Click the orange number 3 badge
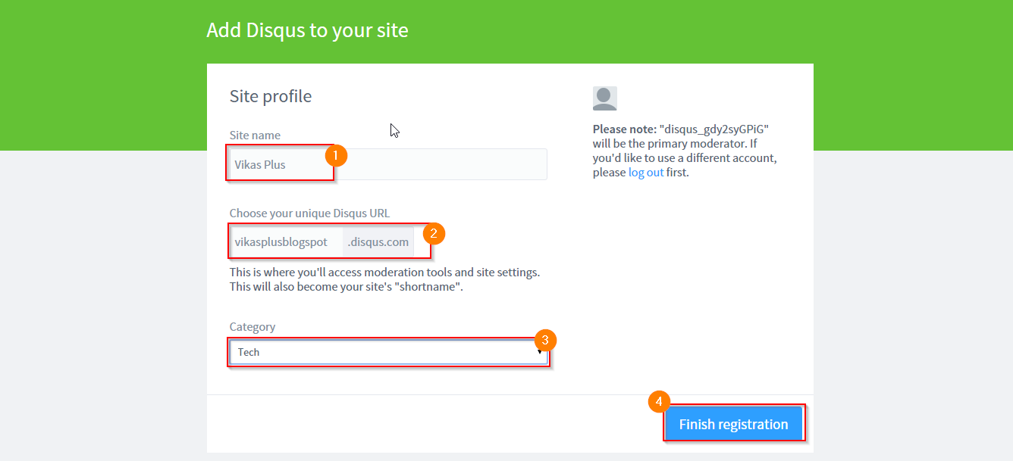1013x461 pixels. tap(545, 339)
